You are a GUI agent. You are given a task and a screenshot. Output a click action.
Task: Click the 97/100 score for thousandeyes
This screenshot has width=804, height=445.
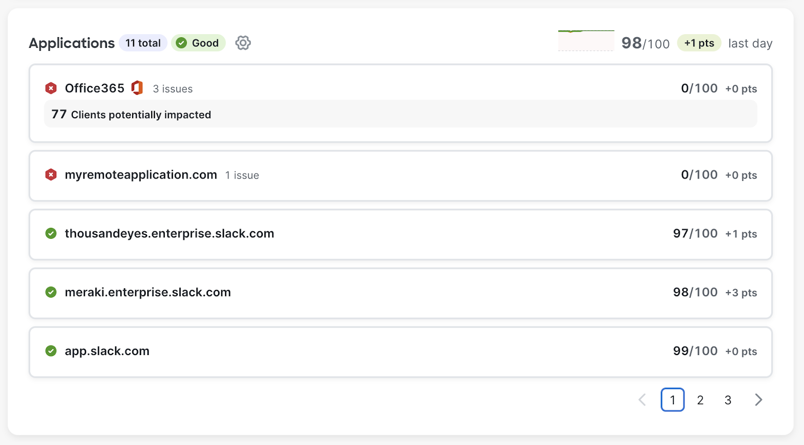(695, 234)
